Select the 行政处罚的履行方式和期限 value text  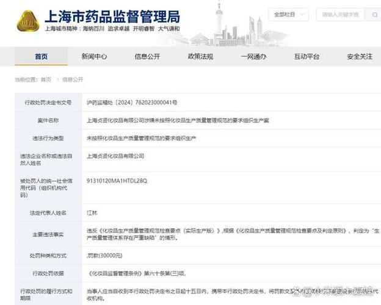[233, 294]
